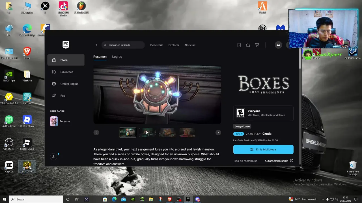This screenshot has height=203, width=362.
Task: Open the Noticias store tab
Action: pyautogui.click(x=190, y=45)
